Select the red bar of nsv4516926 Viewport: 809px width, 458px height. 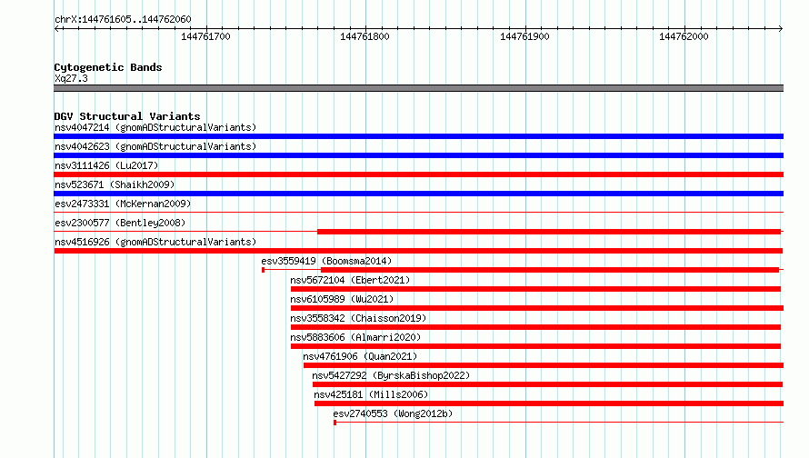[x=418, y=251]
